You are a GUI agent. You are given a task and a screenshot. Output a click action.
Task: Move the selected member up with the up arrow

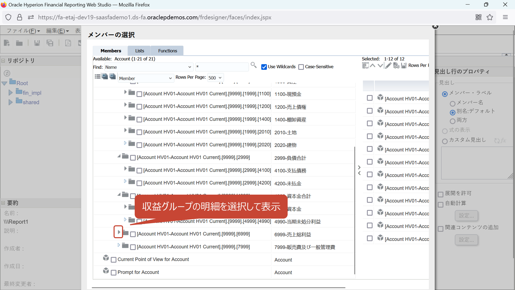pos(373,66)
